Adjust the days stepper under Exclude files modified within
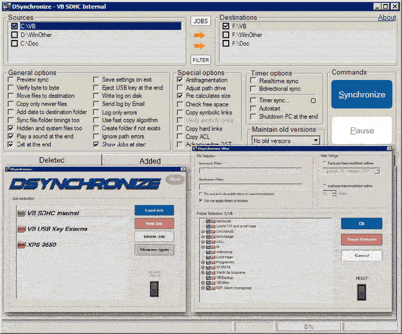This screenshot has width=402, height=334. coord(334,193)
